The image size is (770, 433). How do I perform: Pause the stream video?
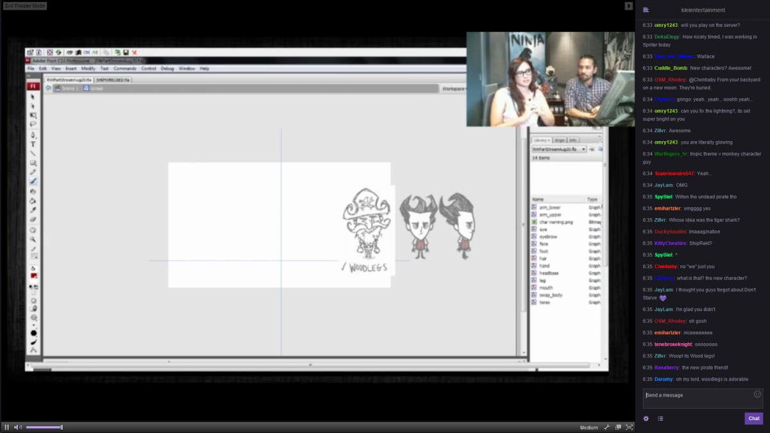point(6,427)
